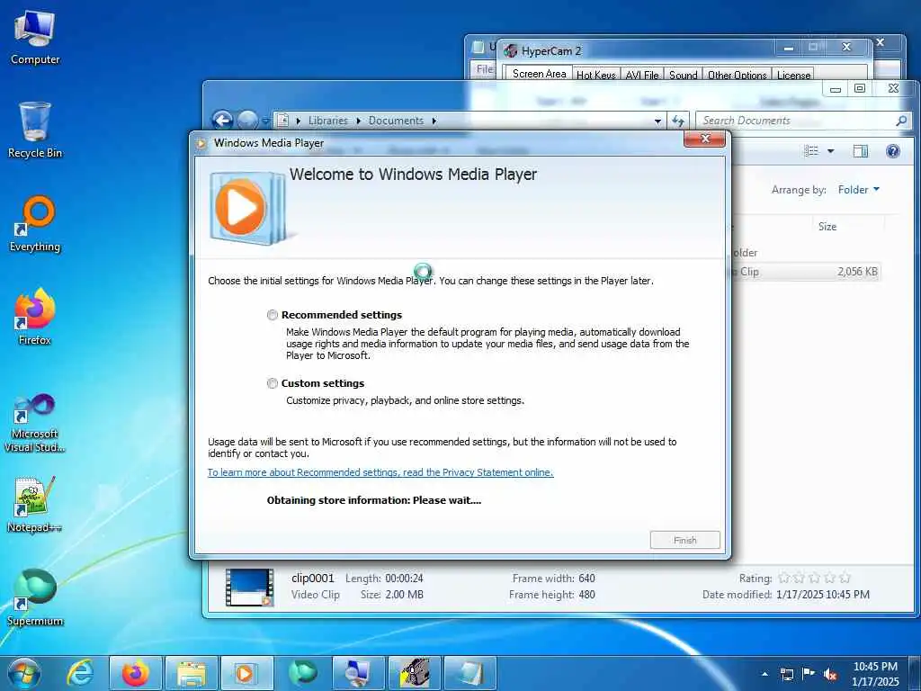Click the Explorer Help question icon

click(x=893, y=151)
